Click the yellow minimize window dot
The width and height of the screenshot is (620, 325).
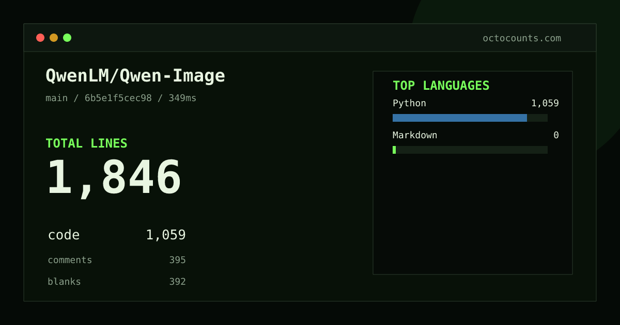click(x=54, y=38)
